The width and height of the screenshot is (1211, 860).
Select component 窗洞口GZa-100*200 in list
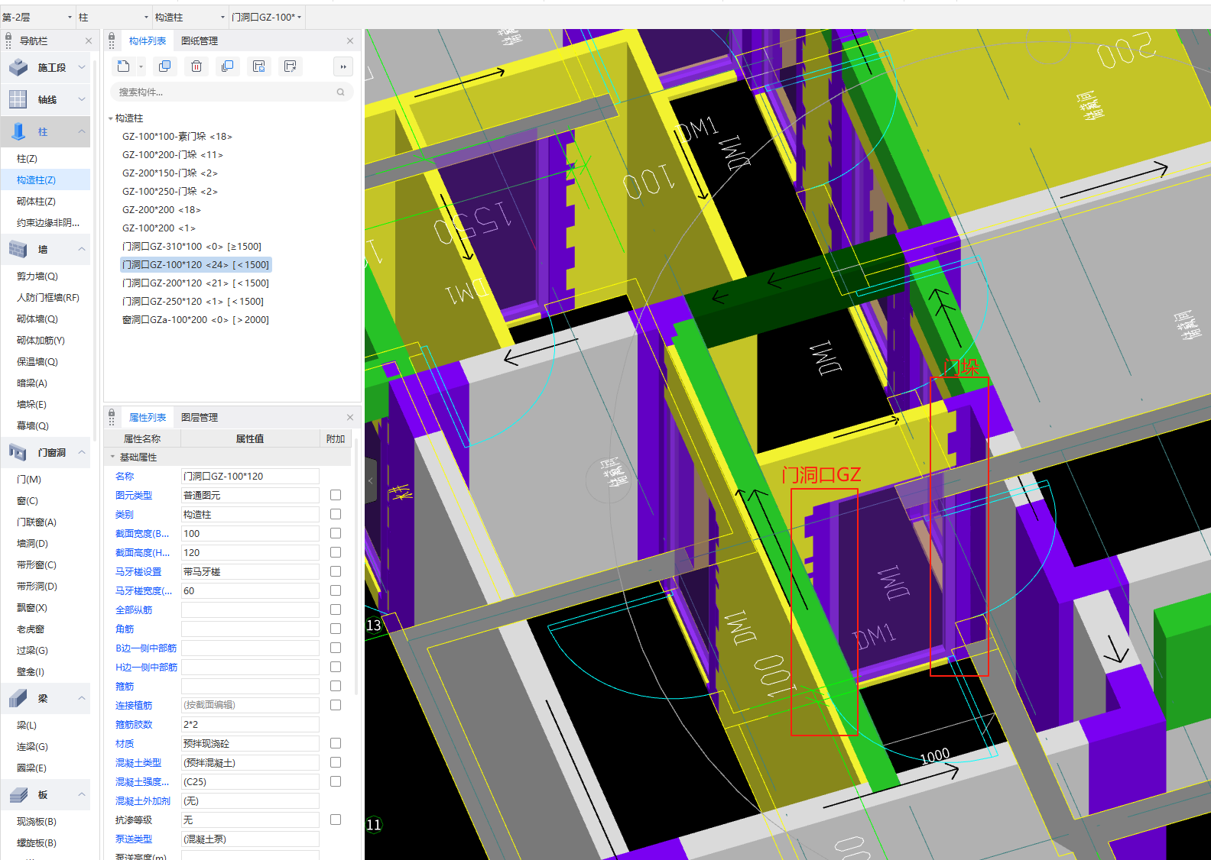pyautogui.click(x=196, y=319)
